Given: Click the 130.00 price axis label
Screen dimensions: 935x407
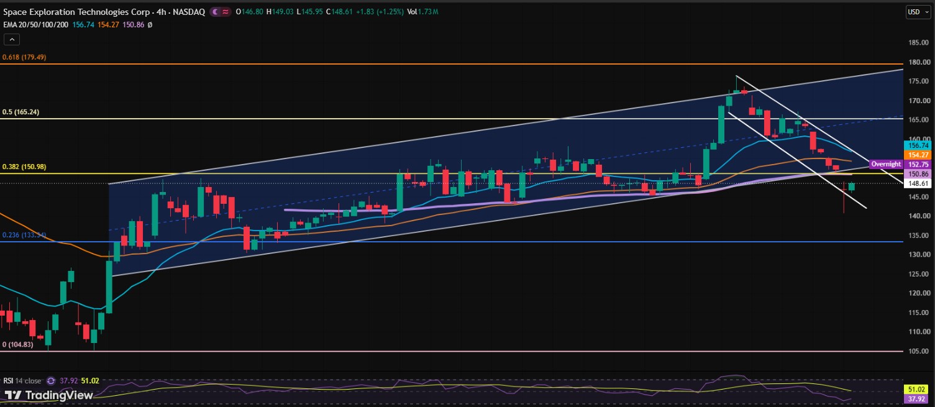Looking at the screenshot, I should (919, 255).
